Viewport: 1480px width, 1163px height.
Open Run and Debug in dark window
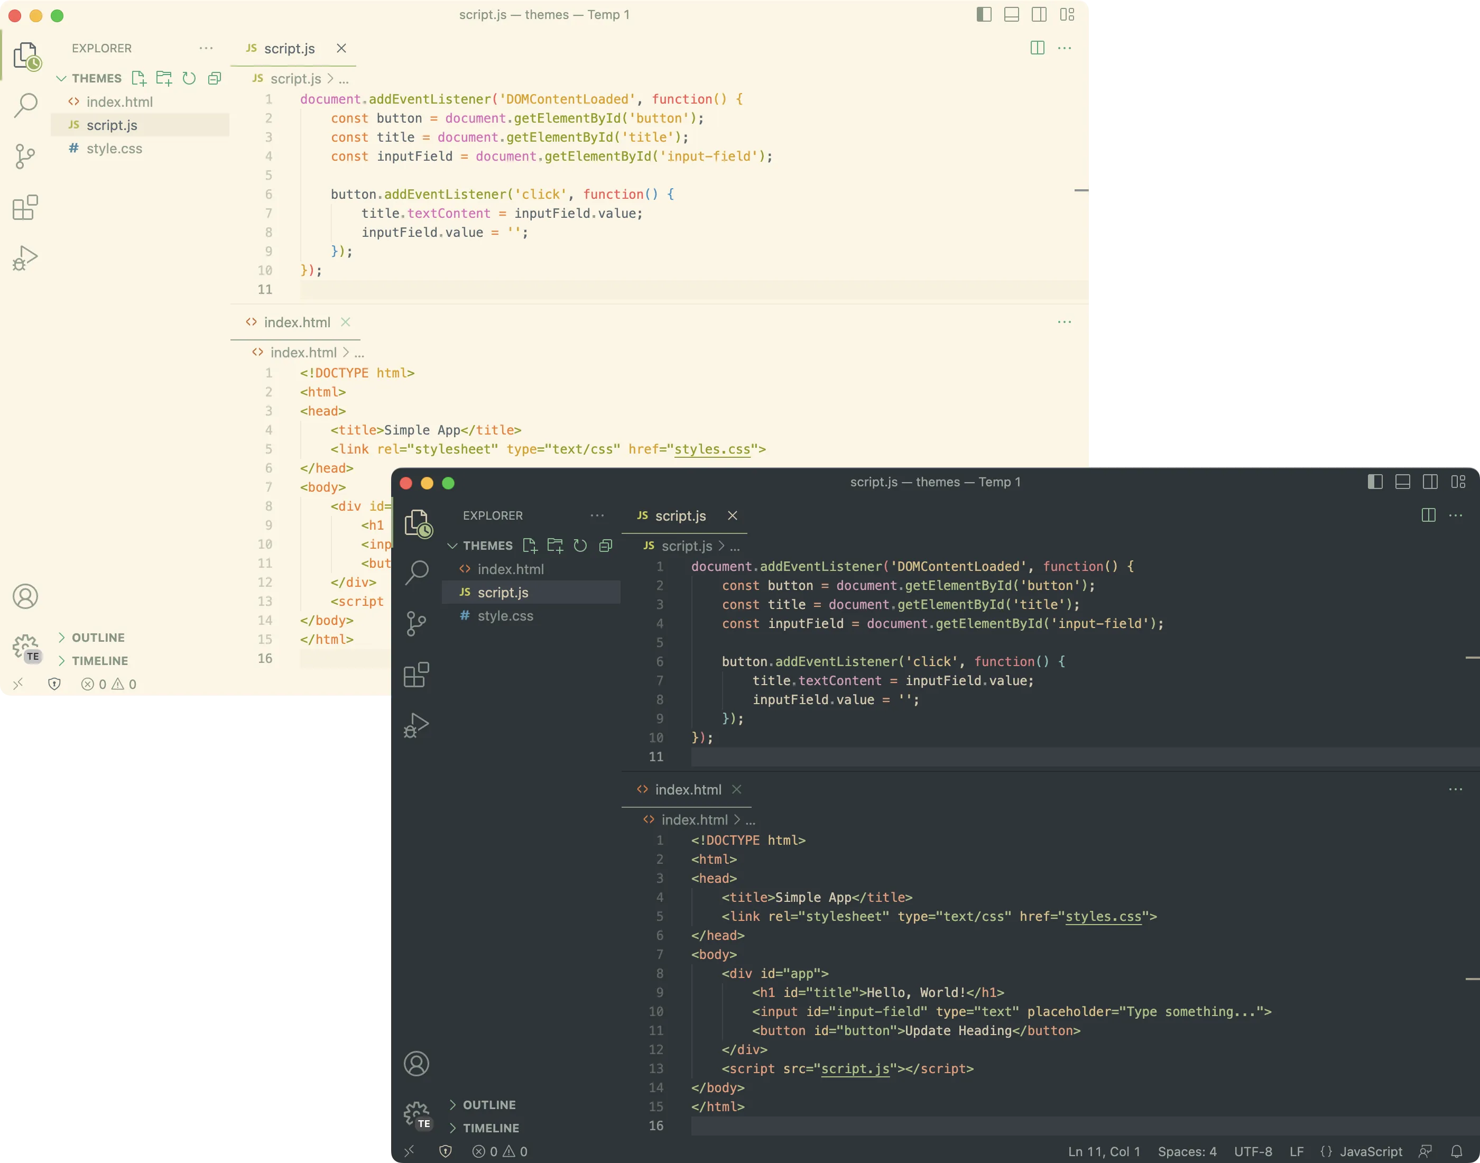coord(416,725)
